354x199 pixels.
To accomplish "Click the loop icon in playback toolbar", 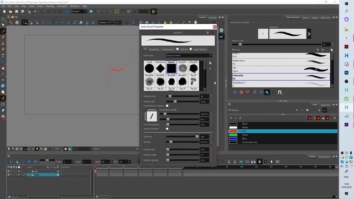I will 23,162.
